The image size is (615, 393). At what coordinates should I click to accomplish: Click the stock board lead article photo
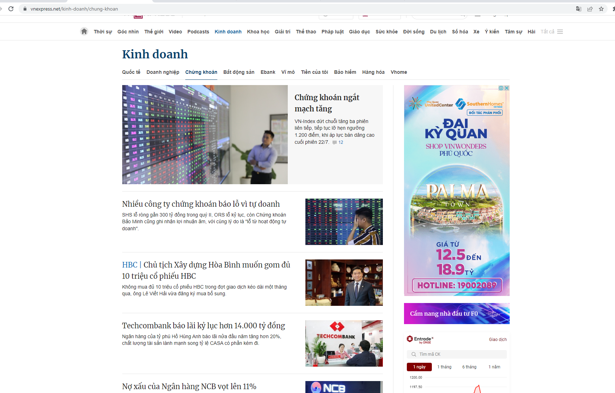205,135
